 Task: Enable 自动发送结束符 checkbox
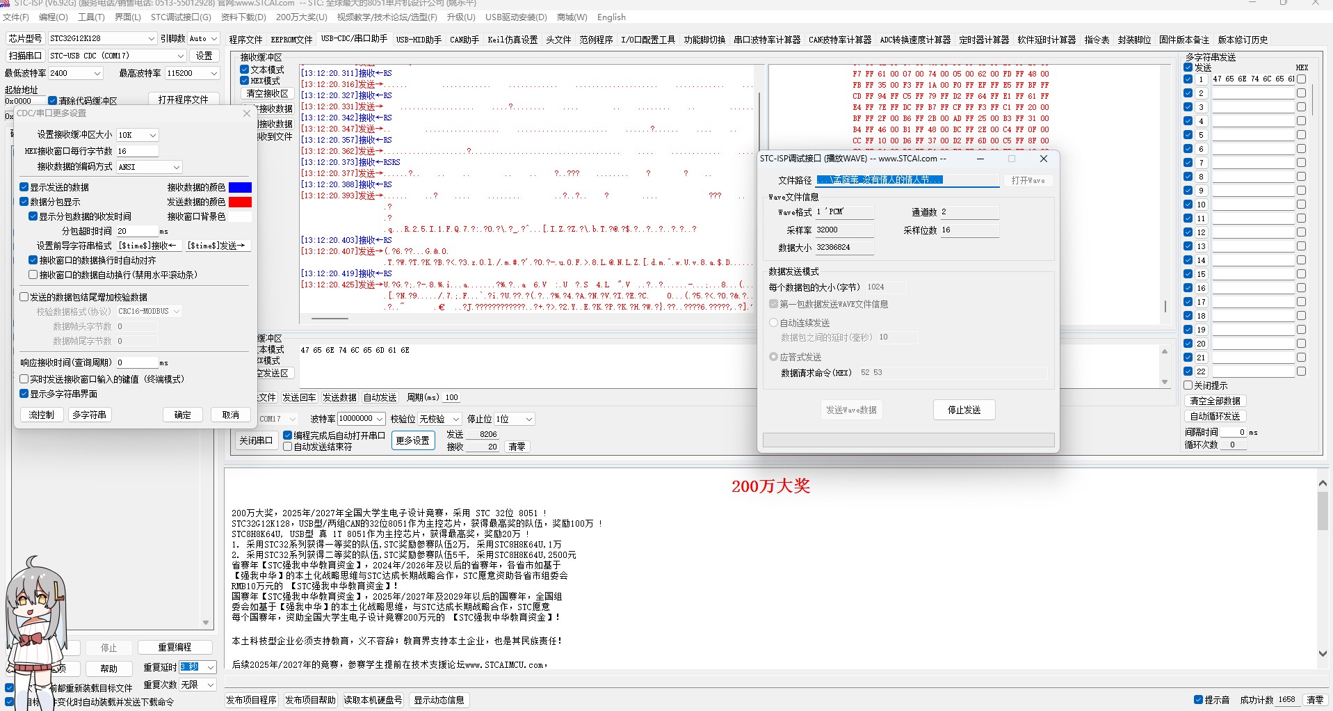(288, 447)
